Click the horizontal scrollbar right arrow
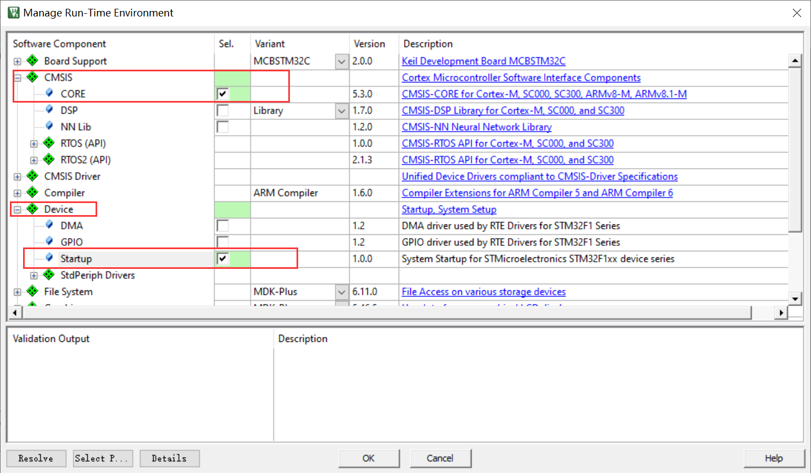The image size is (811, 473). (781, 313)
